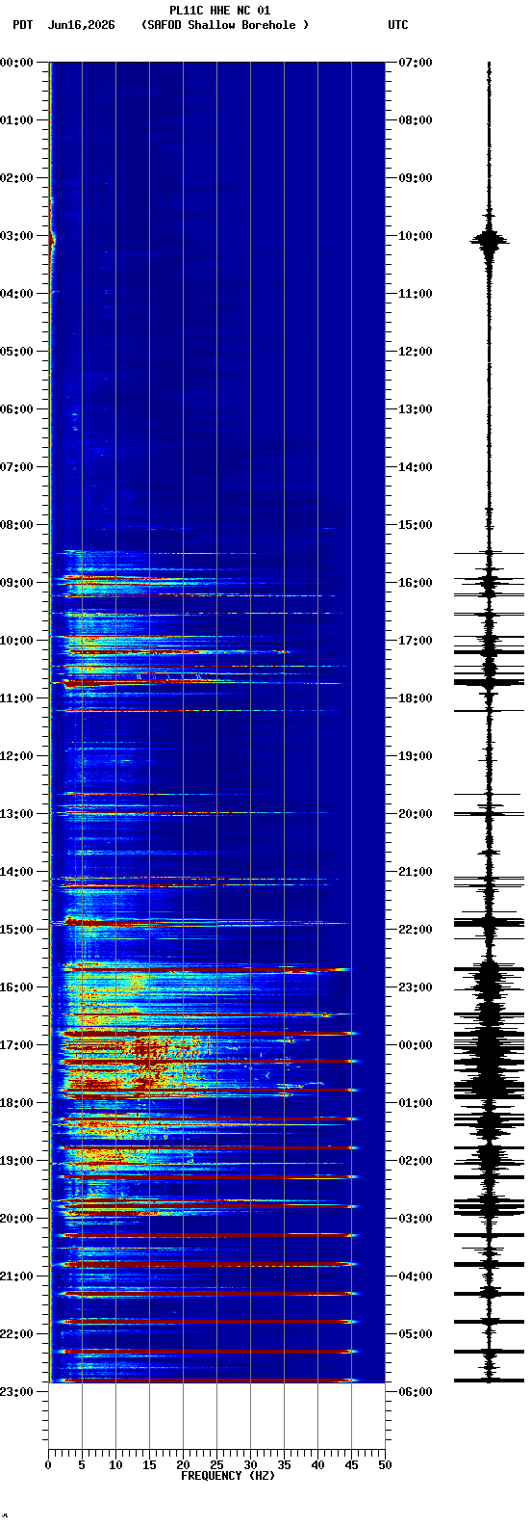Click the 'UTC' timezone label
The image size is (531, 1526).
[x=398, y=25]
